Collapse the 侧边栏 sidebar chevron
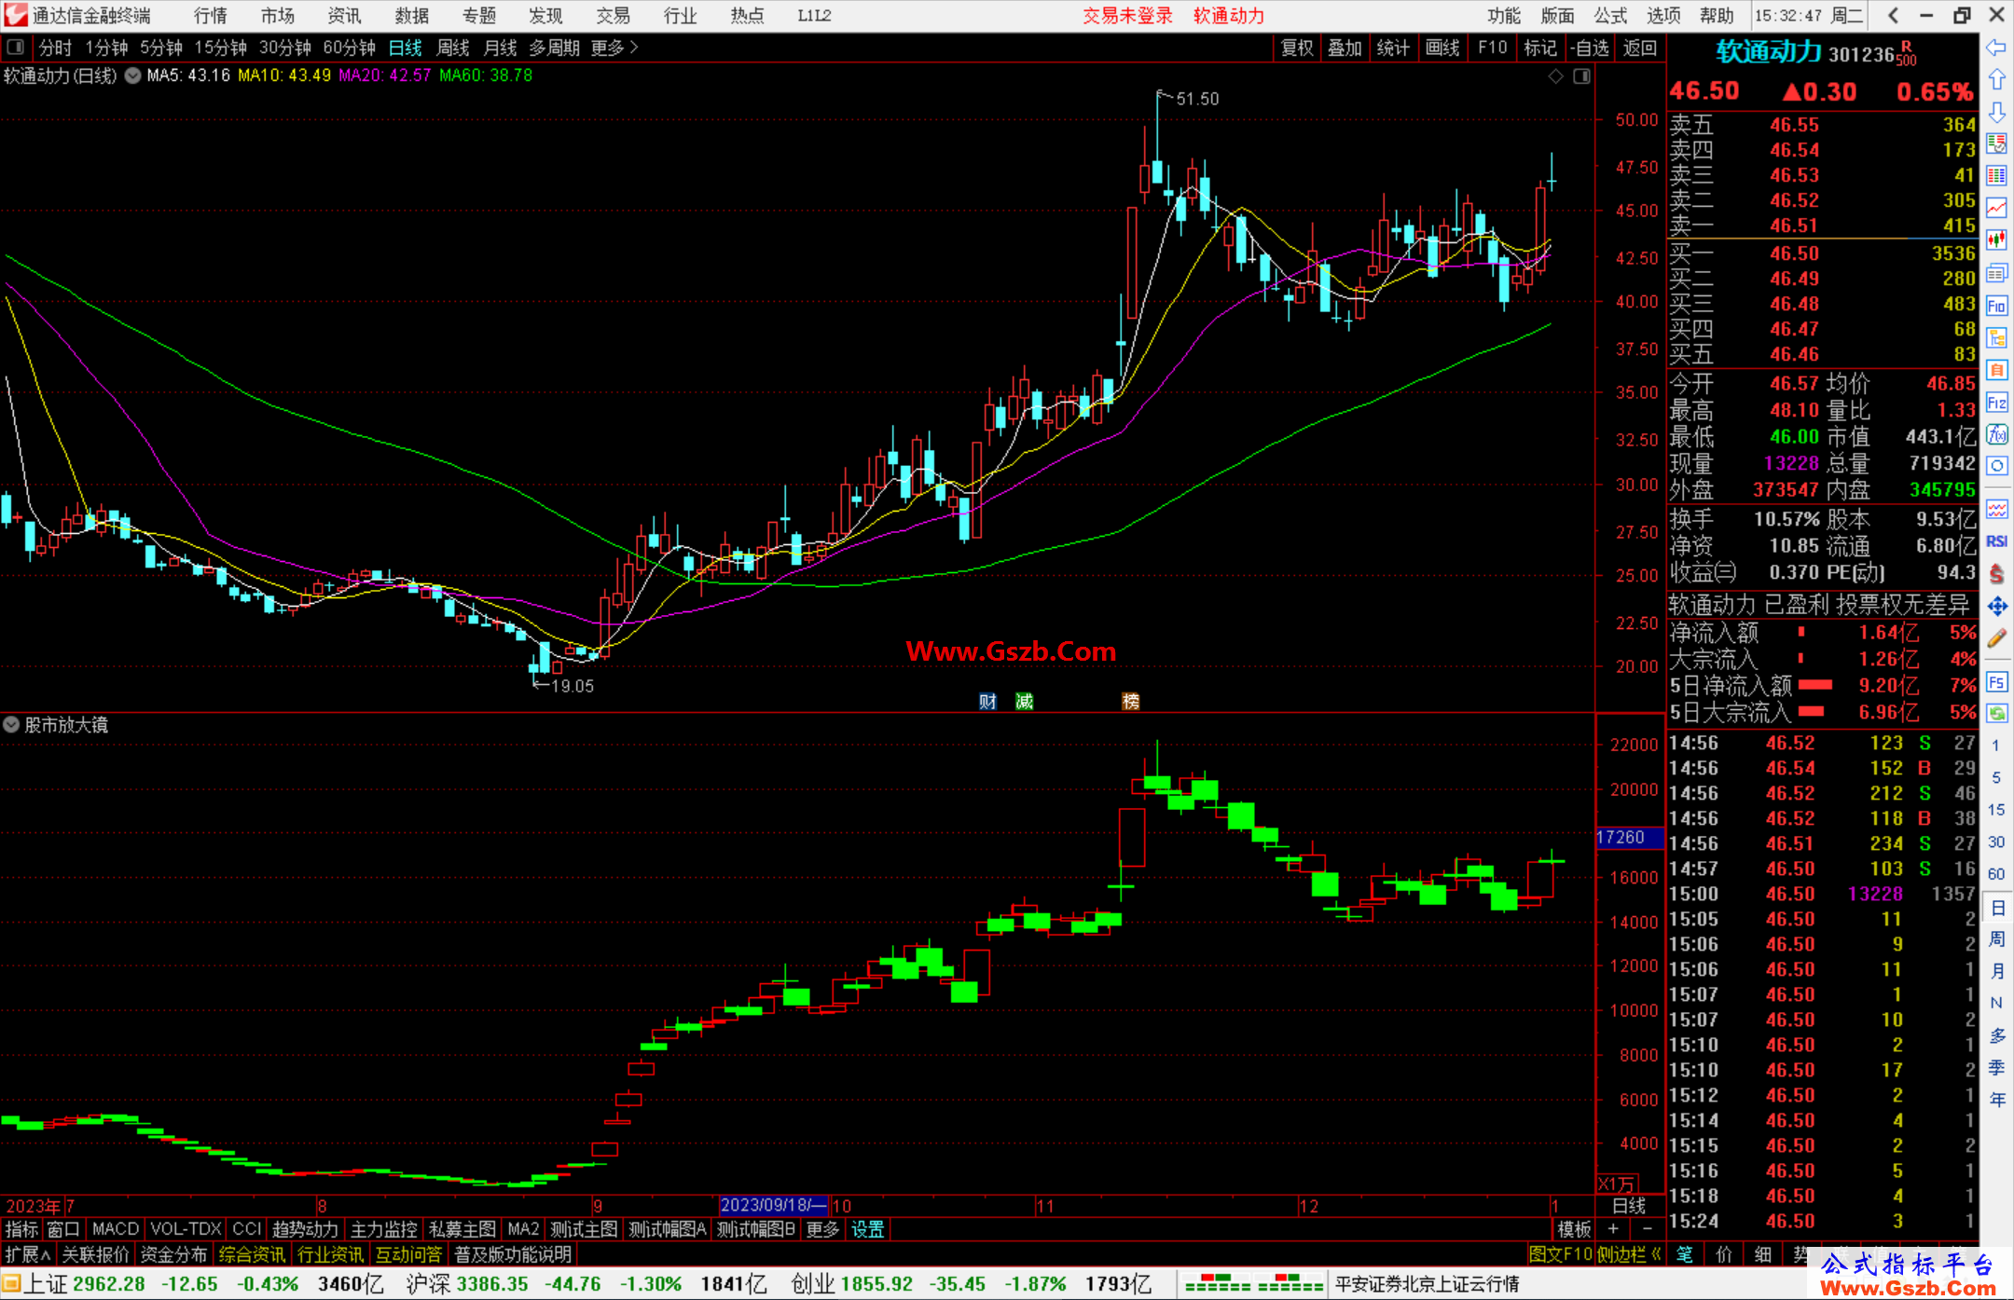 pos(1656,1254)
